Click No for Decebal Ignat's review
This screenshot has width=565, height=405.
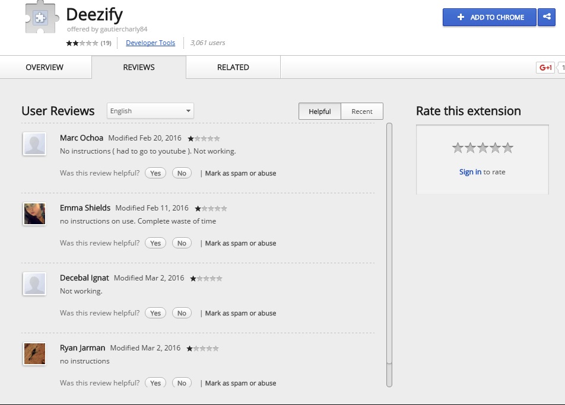click(x=182, y=313)
